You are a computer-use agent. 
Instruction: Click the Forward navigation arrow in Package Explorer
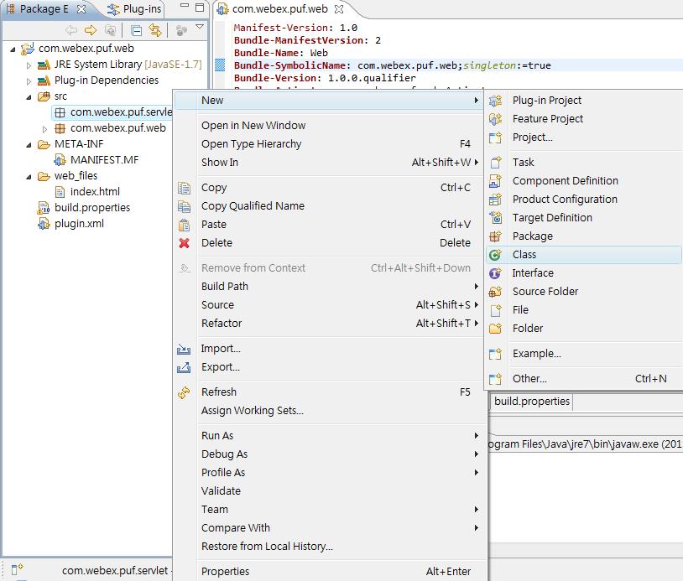tap(91, 30)
